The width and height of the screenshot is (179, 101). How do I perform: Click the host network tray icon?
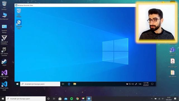click(159, 99)
